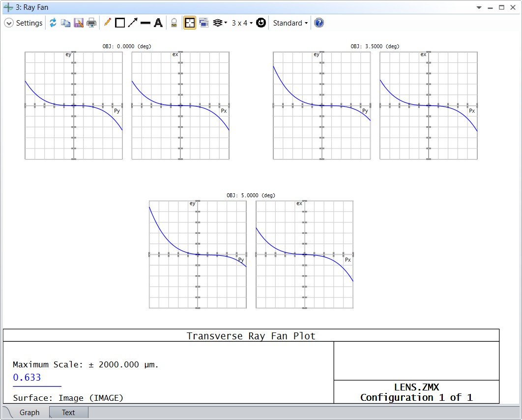Copy the plot to clipboard
Screen dimensions: 522x420
(65, 23)
